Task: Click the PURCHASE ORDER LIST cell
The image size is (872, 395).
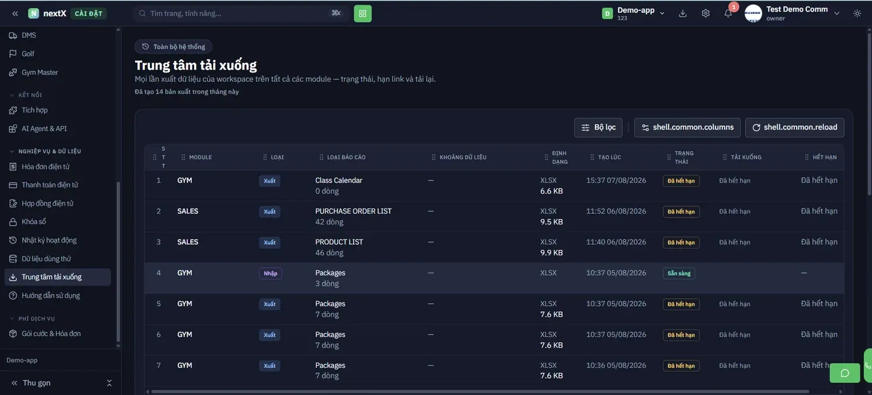Action: coord(353,211)
